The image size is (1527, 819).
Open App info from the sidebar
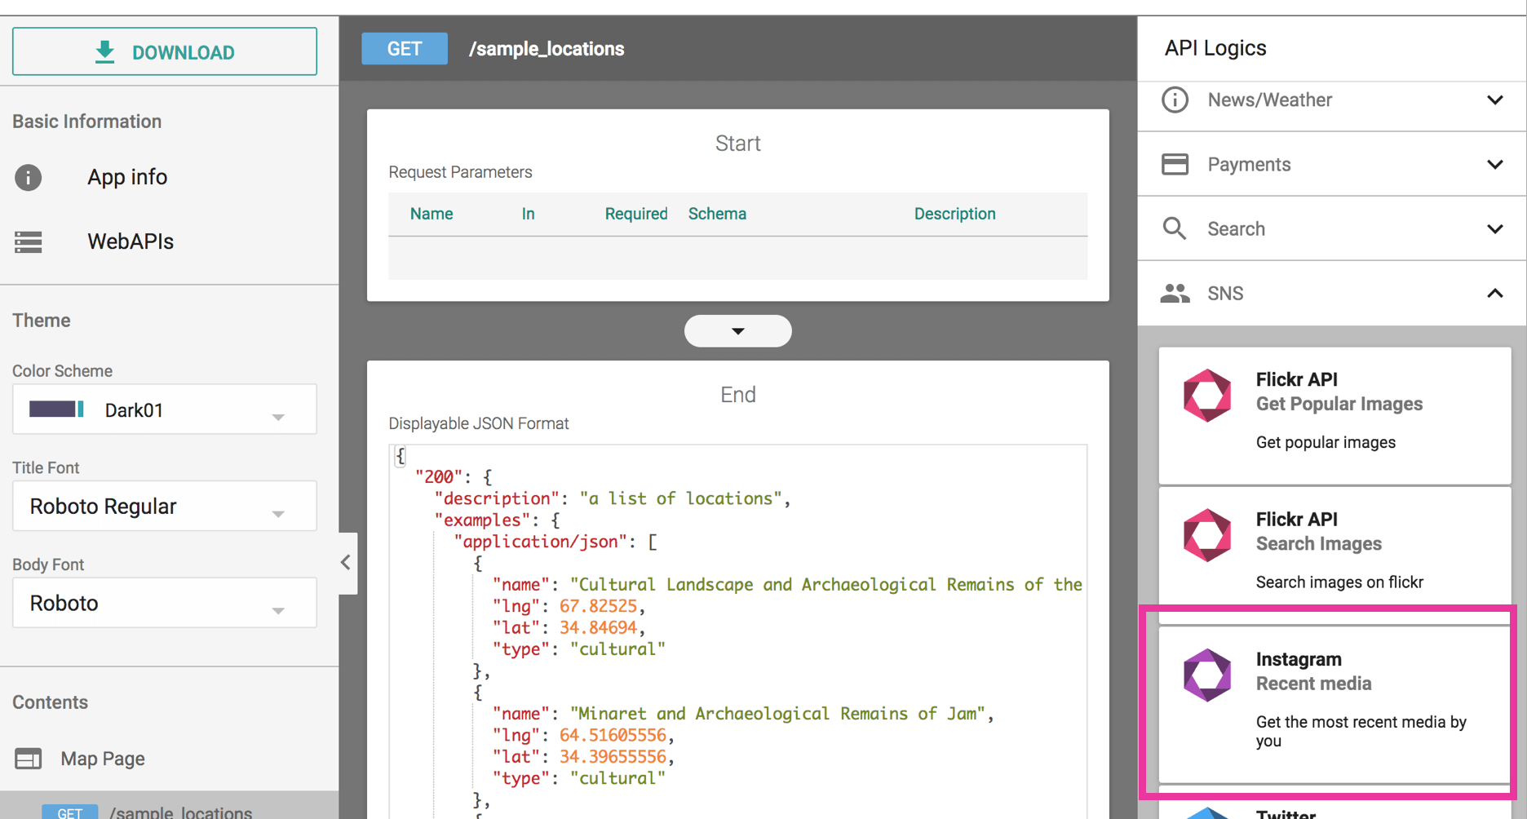(x=127, y=177)
